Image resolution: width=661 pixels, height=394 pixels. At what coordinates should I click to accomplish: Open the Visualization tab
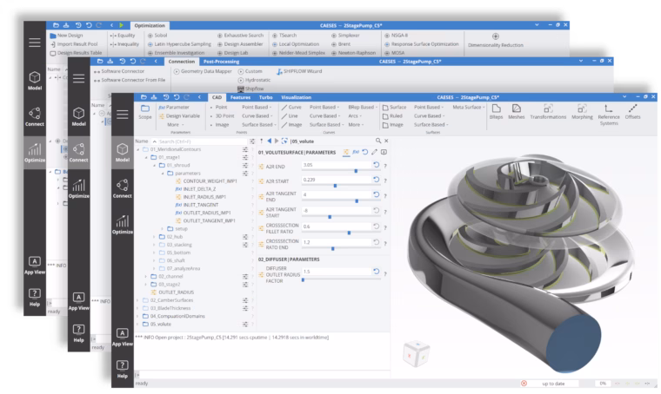pyautogui.click(x=296, y=97)
